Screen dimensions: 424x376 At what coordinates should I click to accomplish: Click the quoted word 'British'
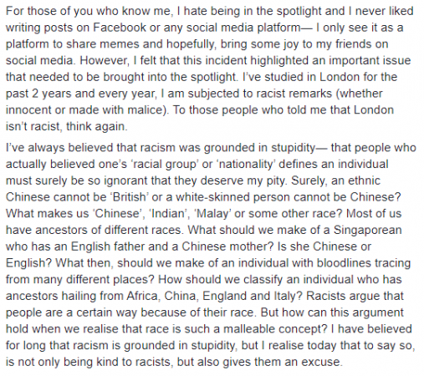pos(130,197)
